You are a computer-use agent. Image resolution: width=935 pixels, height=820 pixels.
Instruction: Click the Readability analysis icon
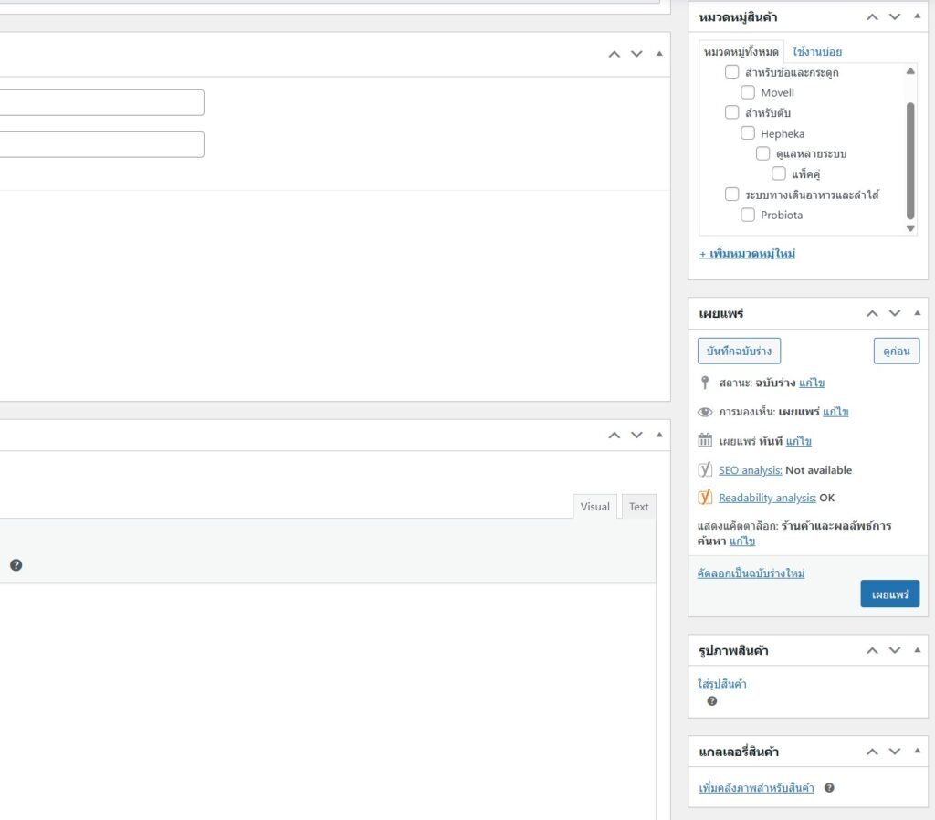[x=705, y=498]
